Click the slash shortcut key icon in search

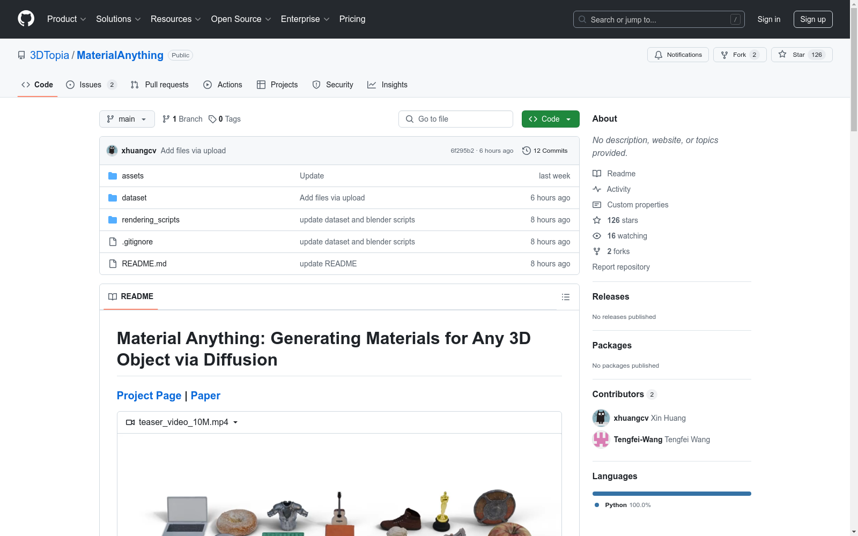coord(735,19)
